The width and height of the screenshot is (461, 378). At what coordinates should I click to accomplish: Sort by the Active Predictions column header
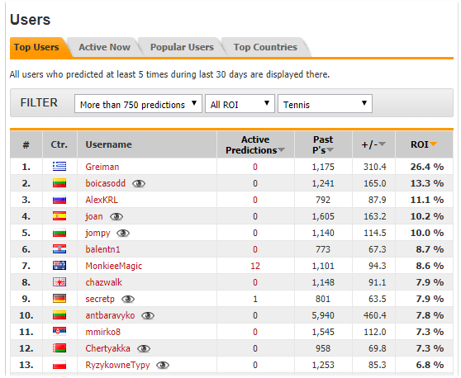point(255,144)
